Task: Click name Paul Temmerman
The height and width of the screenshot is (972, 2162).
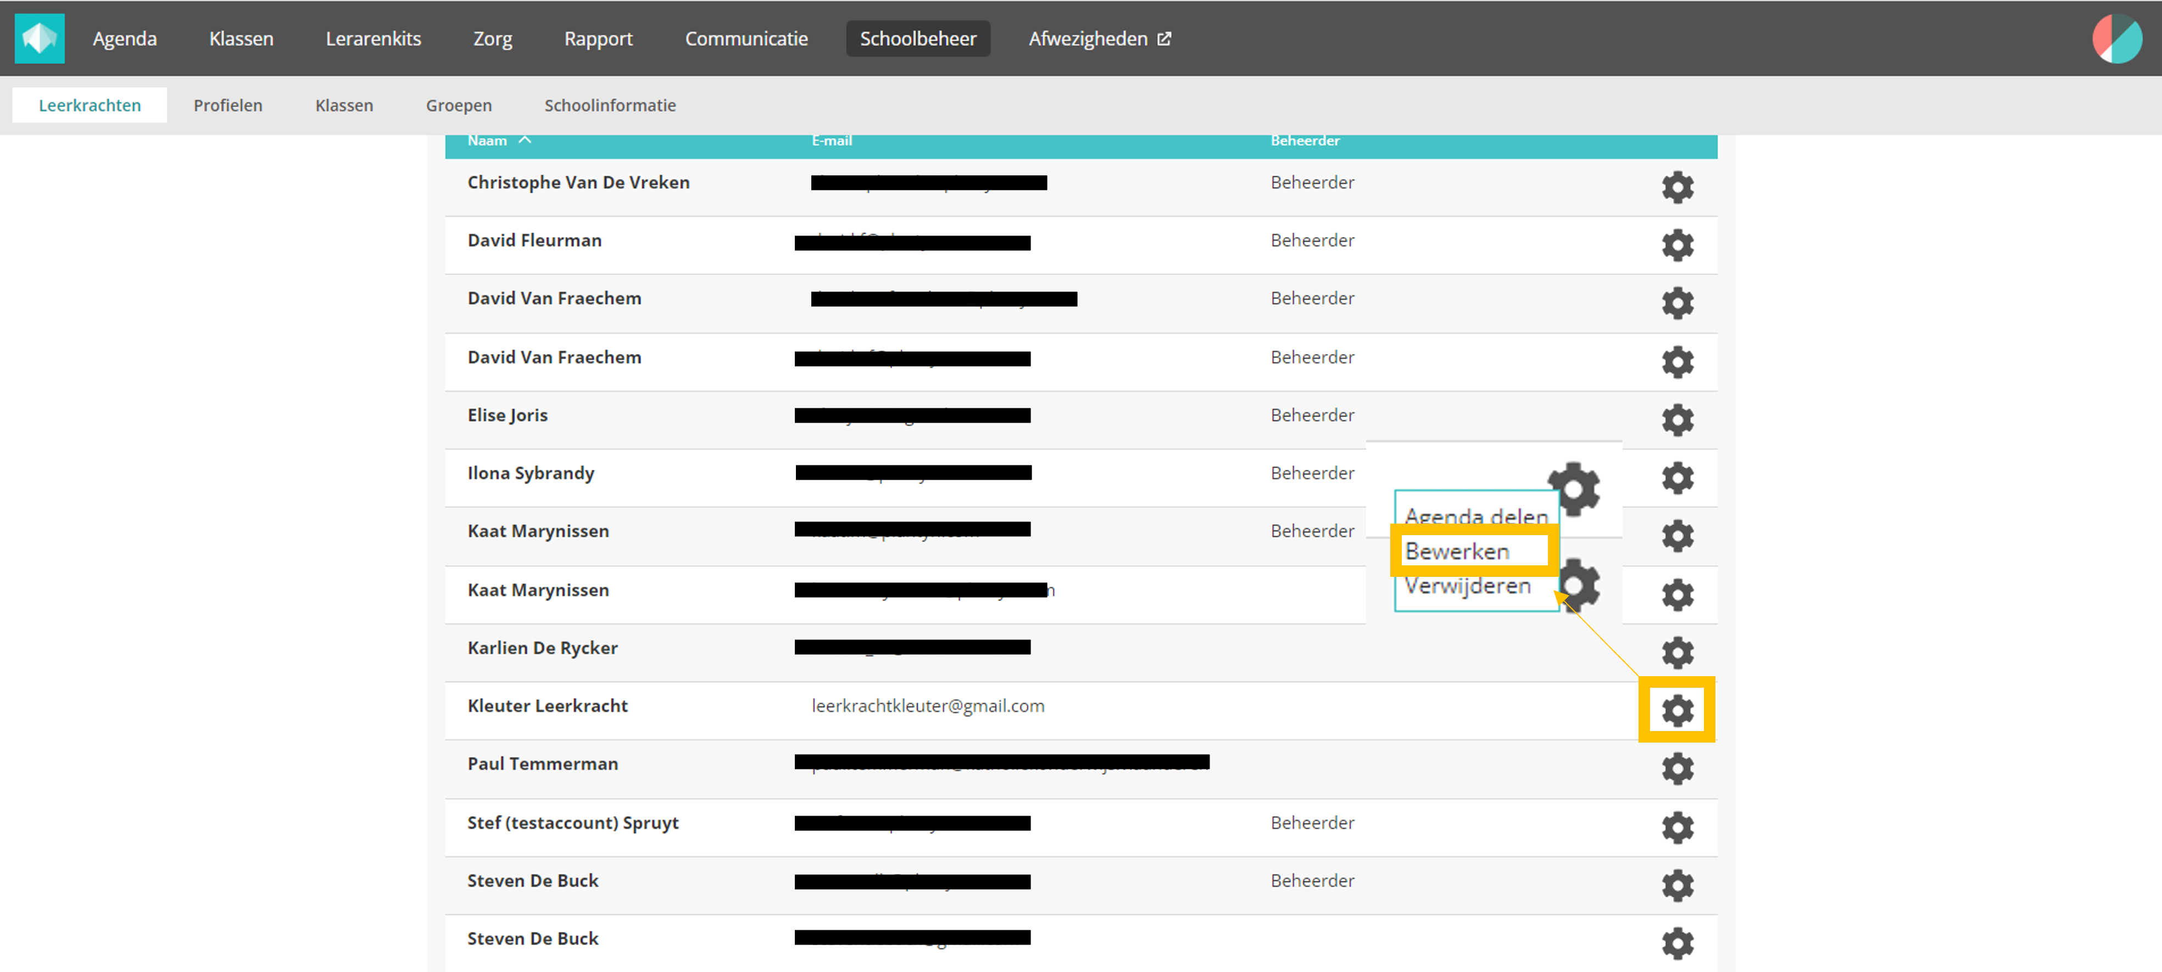Action: [x=542, y=763]
